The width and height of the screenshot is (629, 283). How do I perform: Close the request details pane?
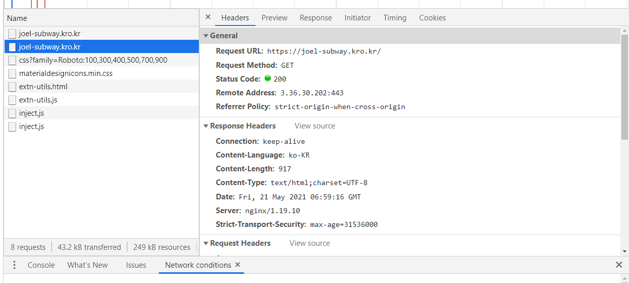click(x=208, y=17)
